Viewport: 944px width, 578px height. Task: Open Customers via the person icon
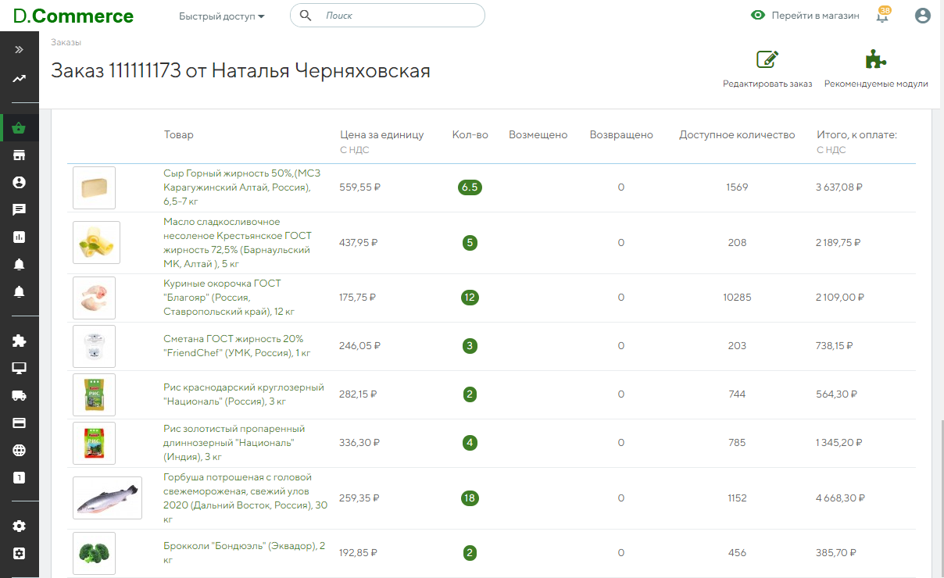tap(20, 182)
